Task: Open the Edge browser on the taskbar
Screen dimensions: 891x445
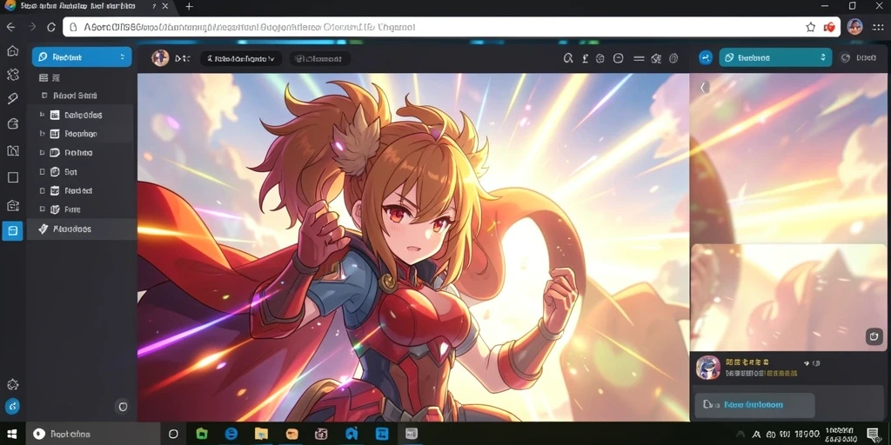Action: click(x=231, y=435)
